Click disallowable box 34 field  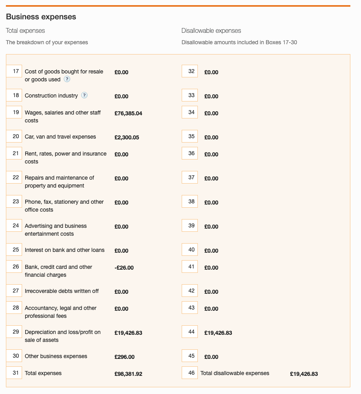pyautogui.click(x=190, y=113)
